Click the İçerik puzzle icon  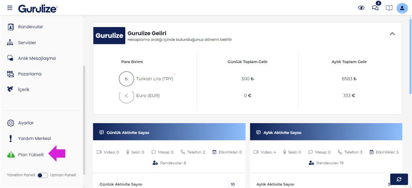[10, 89]
